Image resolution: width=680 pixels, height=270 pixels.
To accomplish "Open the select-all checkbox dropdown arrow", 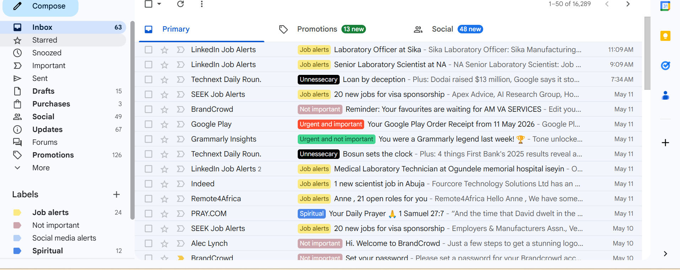I will click(159, 4).
